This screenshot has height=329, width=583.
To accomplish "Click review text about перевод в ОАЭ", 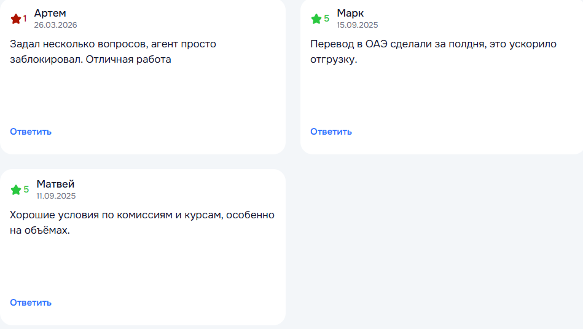I will (x=434, y=52).
